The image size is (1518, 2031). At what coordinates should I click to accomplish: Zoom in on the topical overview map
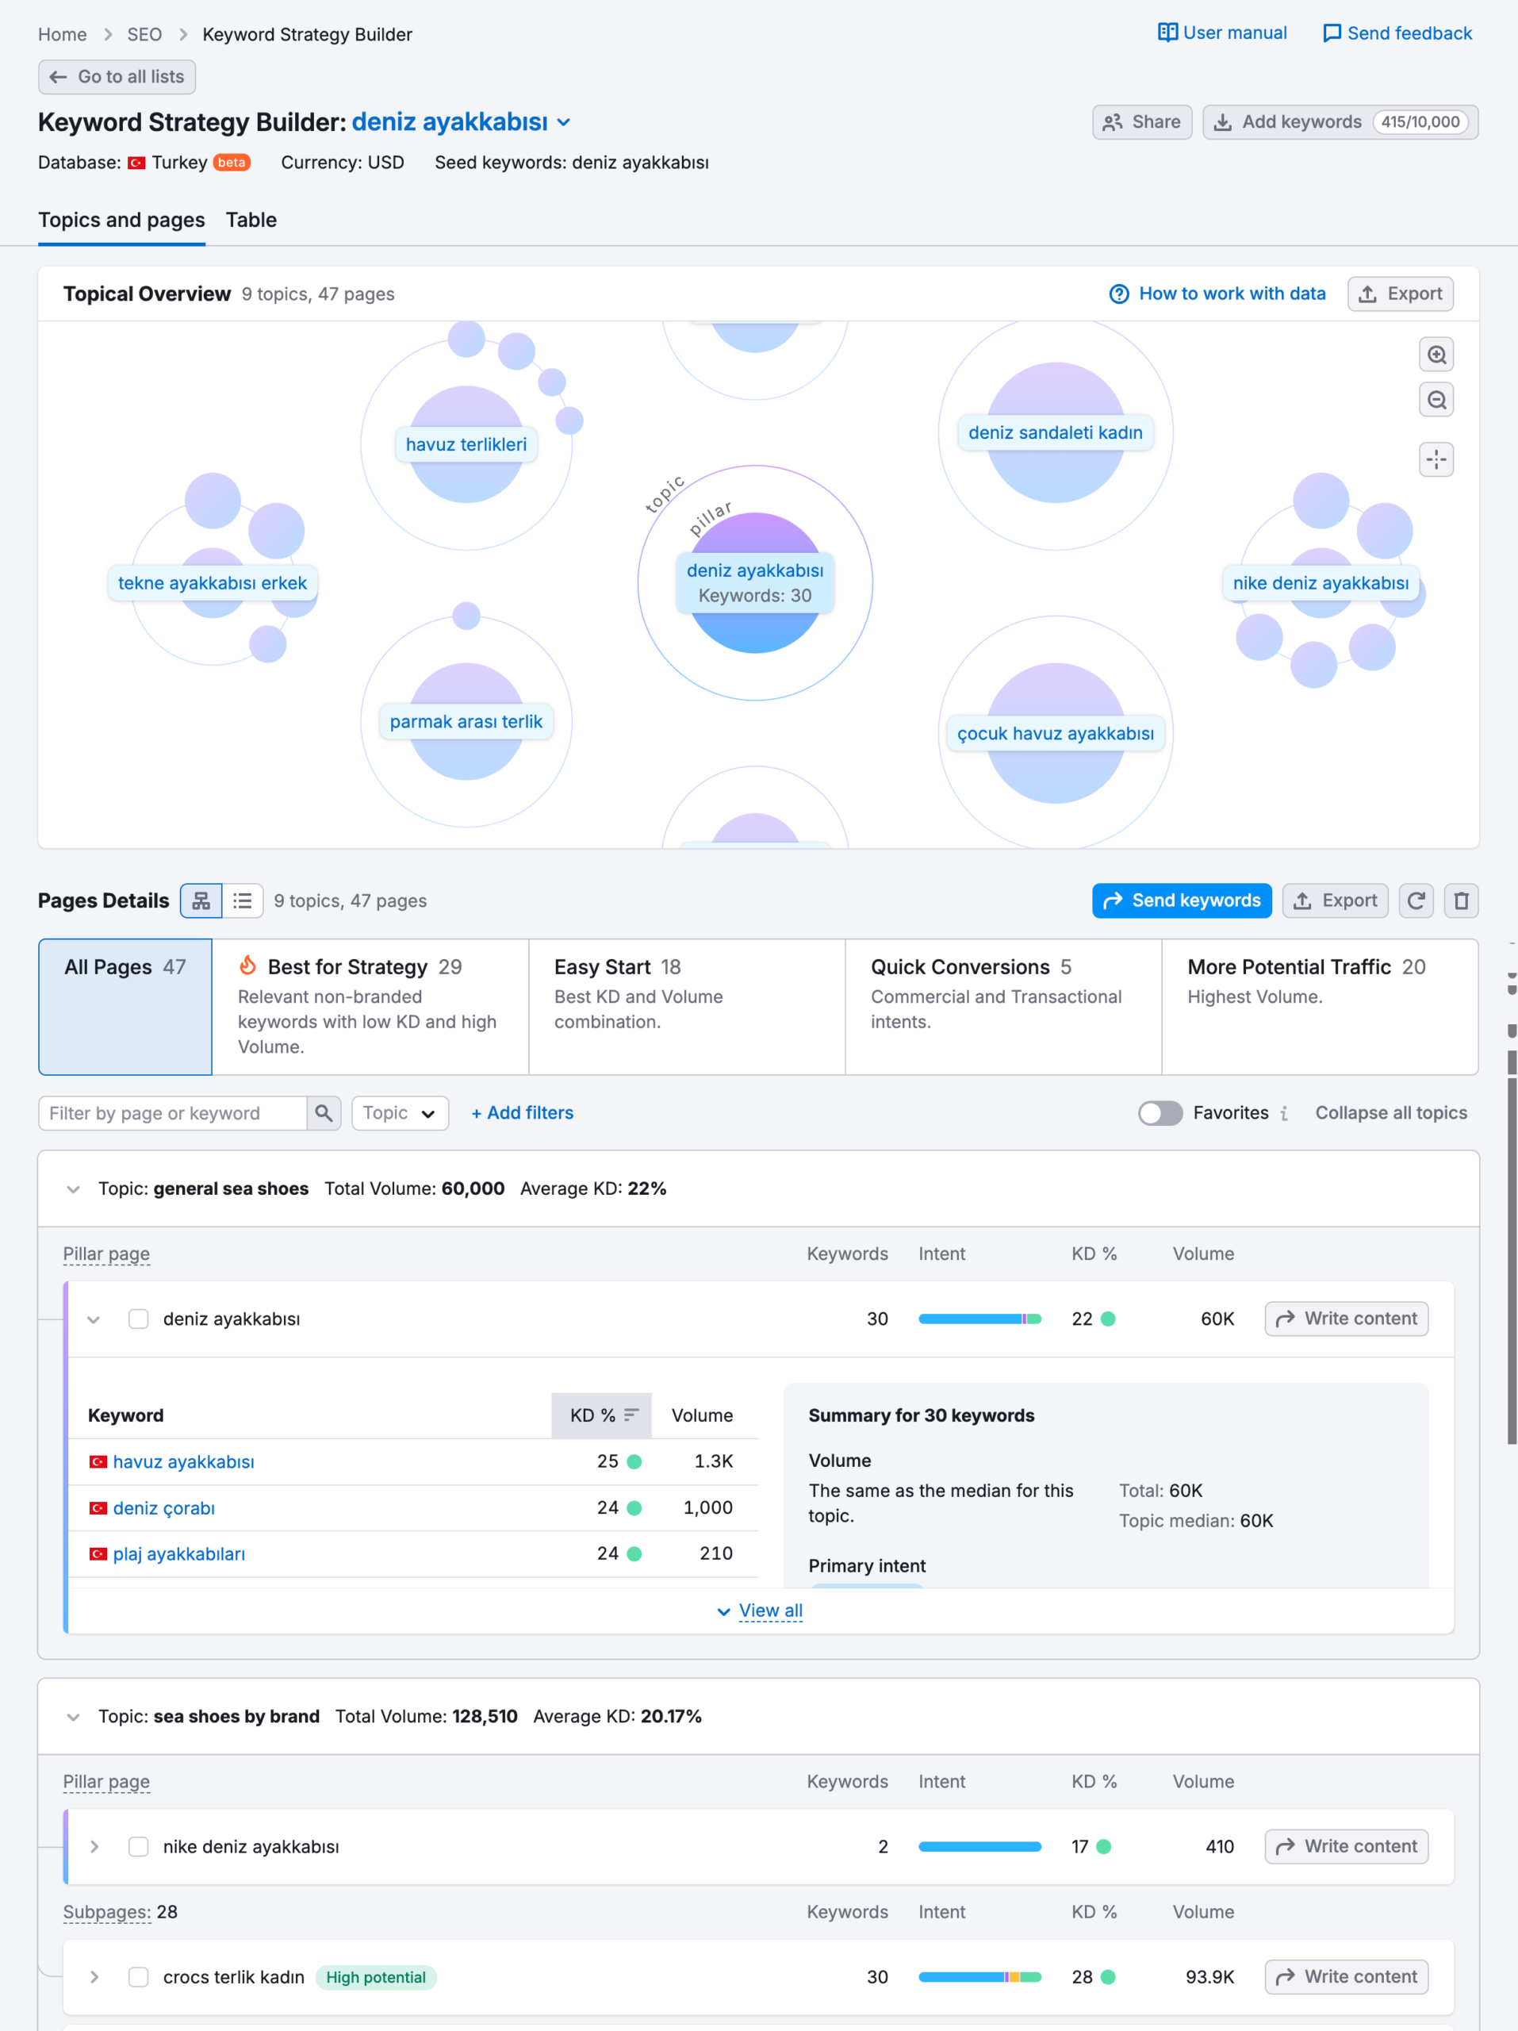pos(1436,355)
